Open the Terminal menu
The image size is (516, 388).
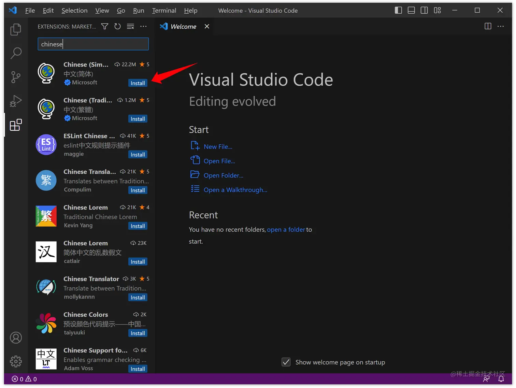(164, 11)
